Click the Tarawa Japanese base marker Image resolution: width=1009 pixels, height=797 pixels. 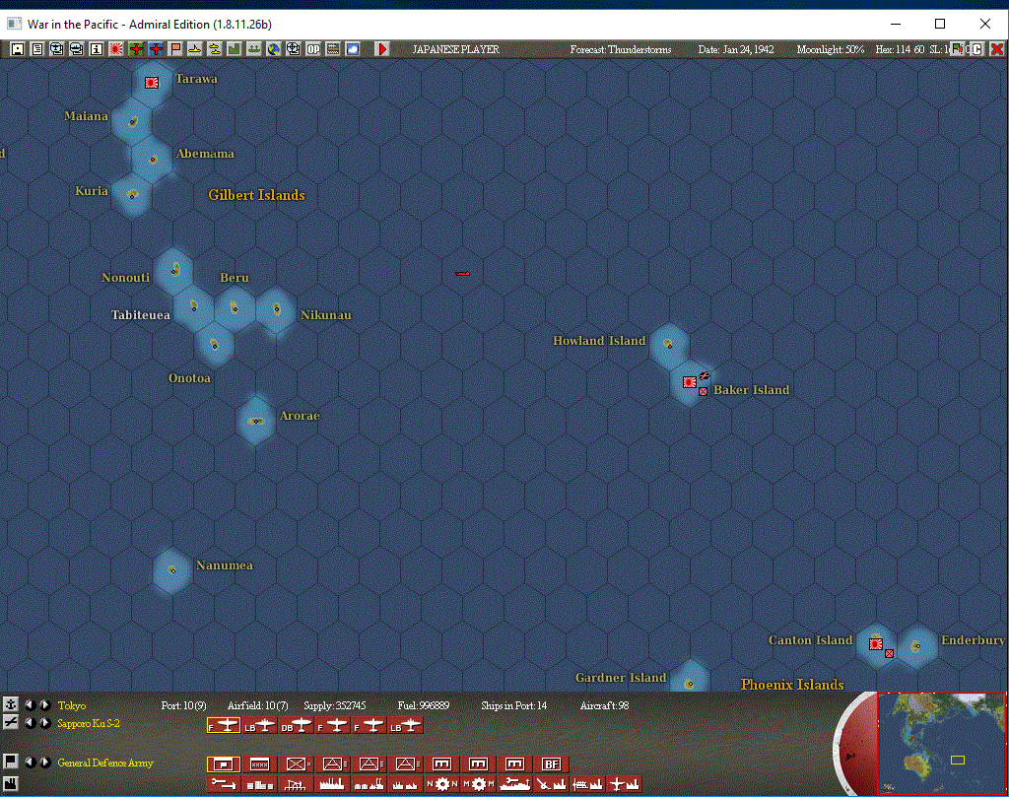pyautogui.click(x=152, y=83)
